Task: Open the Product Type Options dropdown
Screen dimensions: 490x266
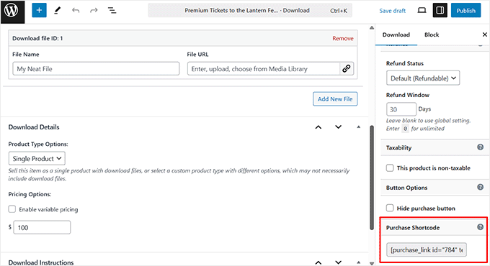Action: [x=37, y=158]
